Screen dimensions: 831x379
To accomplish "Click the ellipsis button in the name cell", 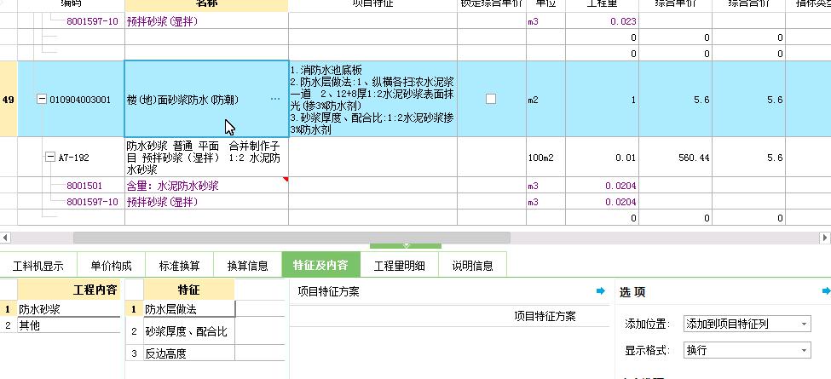I will 274,100.
